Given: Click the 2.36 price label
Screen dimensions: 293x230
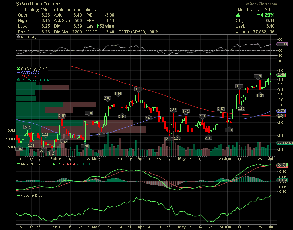Looking at the screenshot, I should pos(101,135).
